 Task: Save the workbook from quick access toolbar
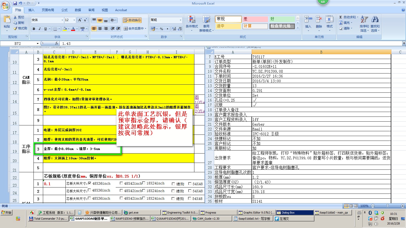point(15,3)
